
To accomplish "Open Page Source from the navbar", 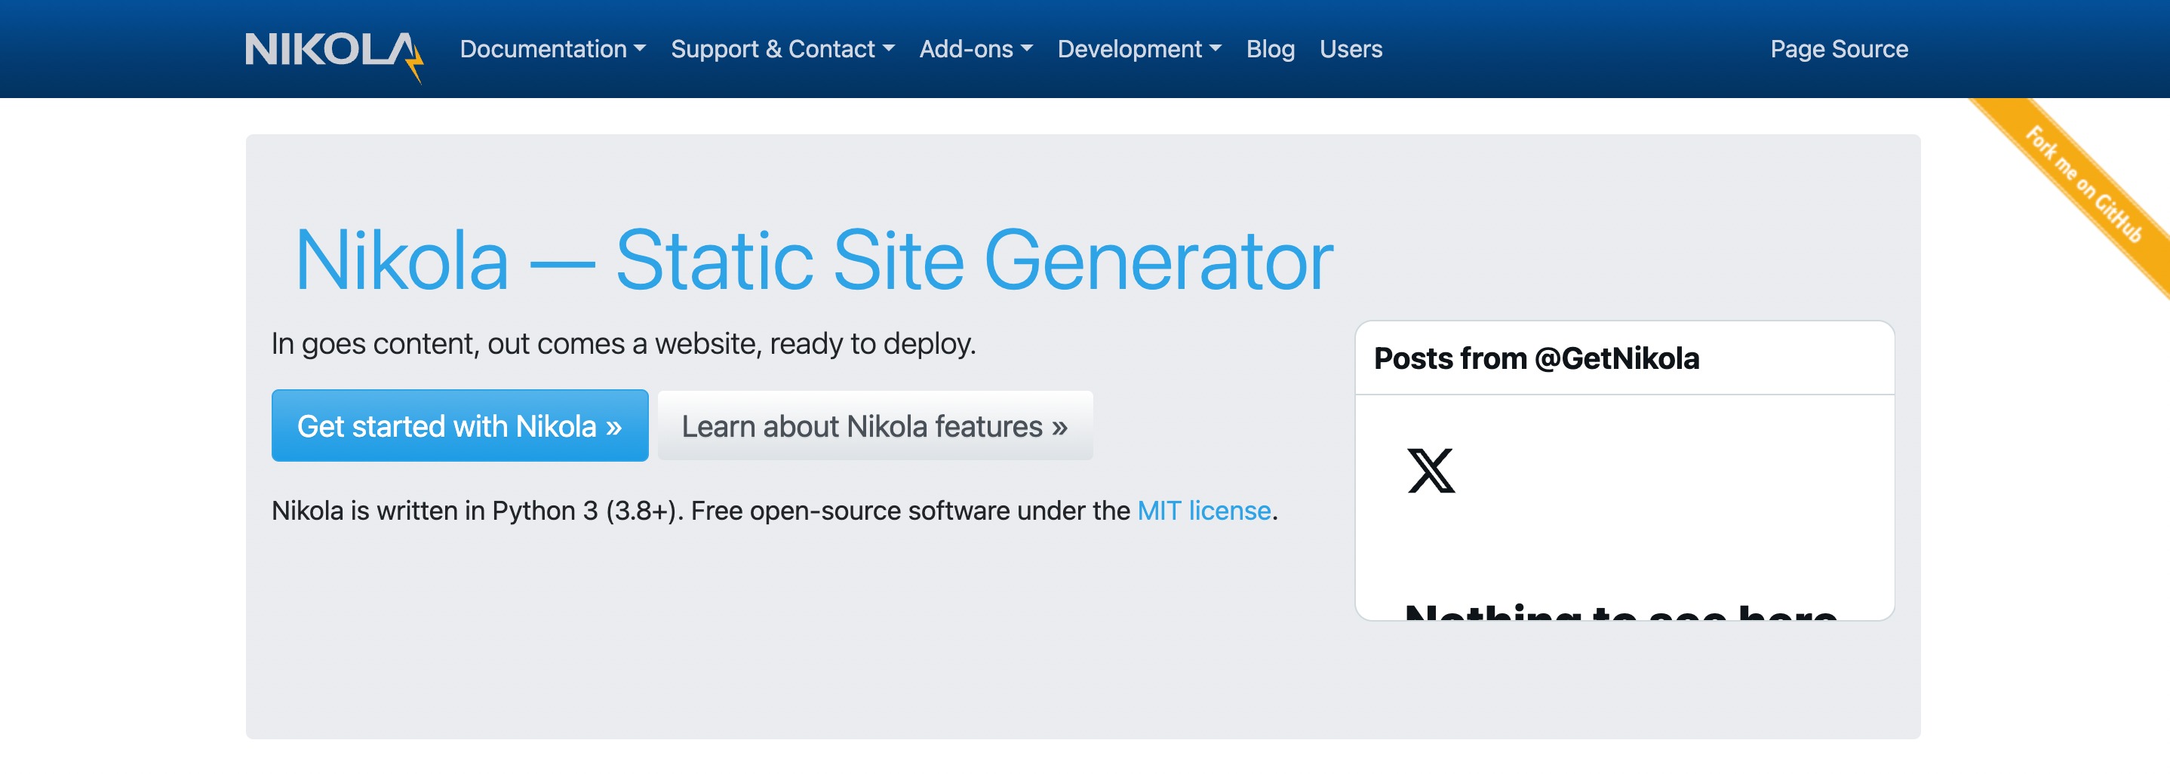I will pyautogui.click(x=1840, y=49).
